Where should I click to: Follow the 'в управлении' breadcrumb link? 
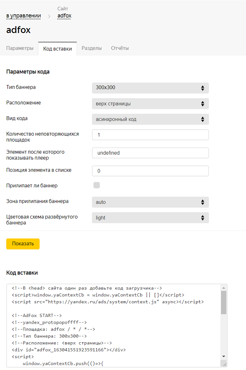[24, 16]
